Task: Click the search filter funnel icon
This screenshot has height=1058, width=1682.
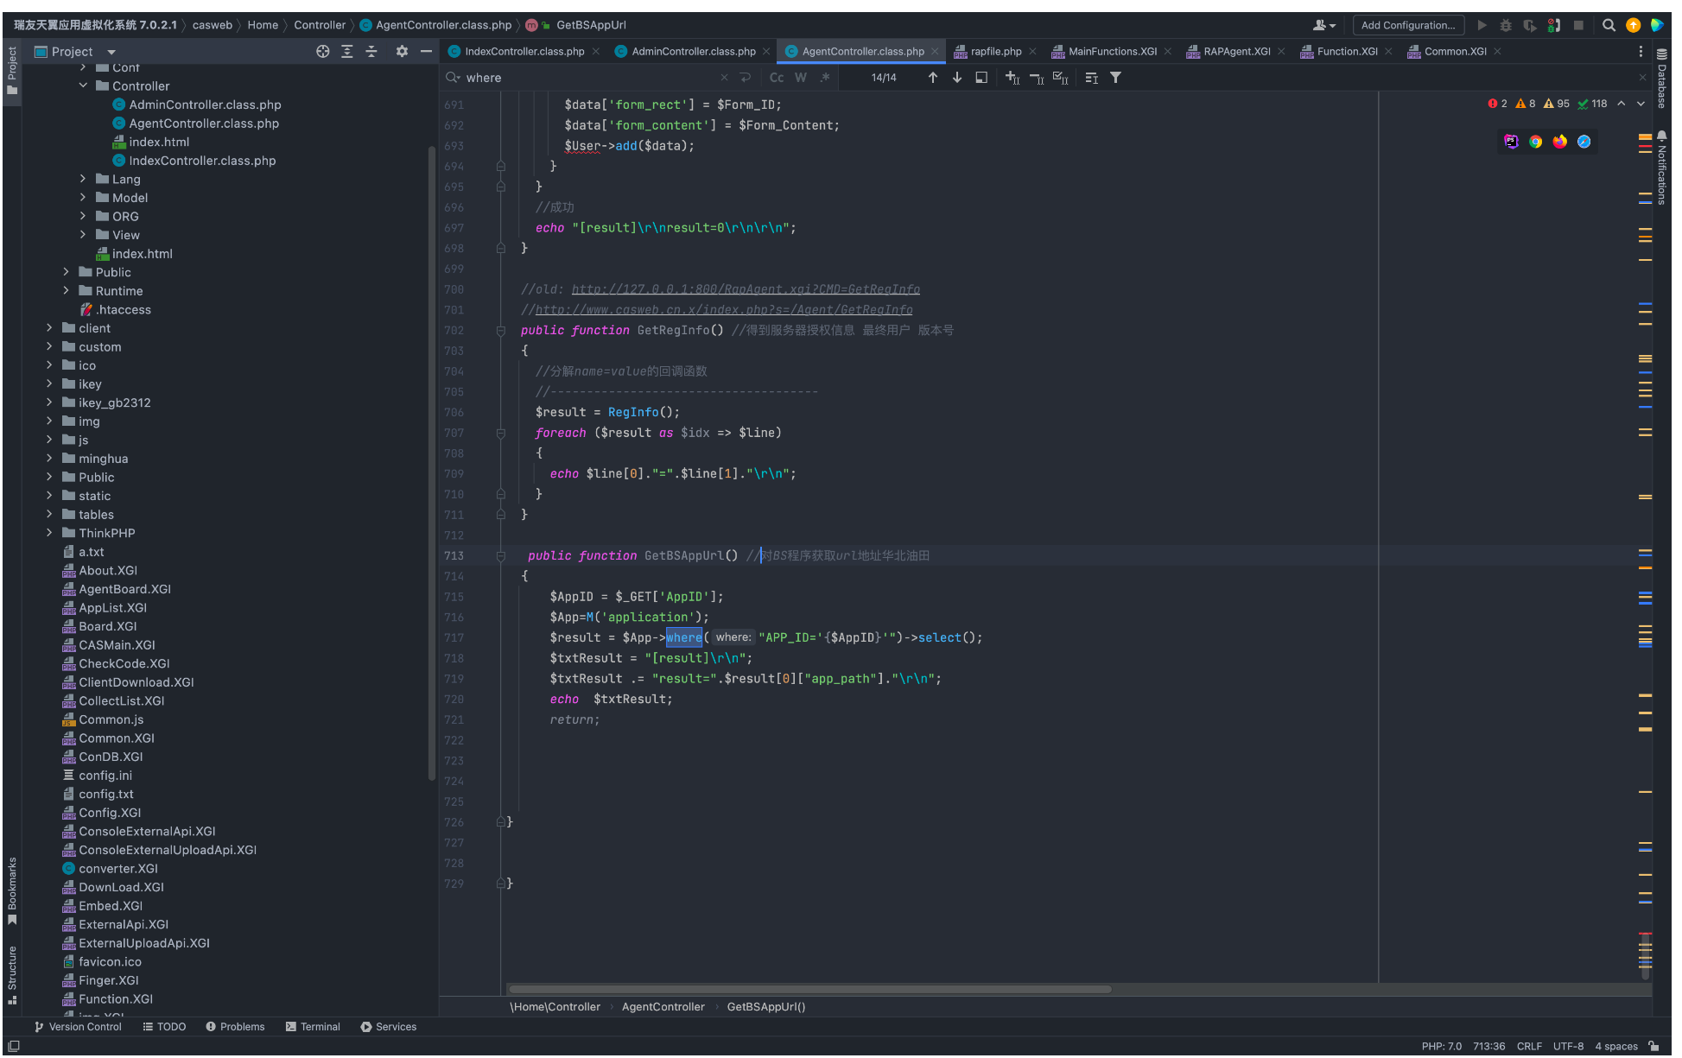Action: (1116, 78)
